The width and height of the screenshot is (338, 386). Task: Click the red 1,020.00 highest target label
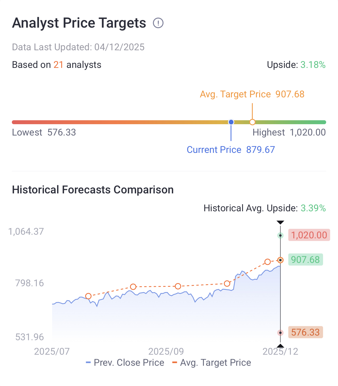309,235
